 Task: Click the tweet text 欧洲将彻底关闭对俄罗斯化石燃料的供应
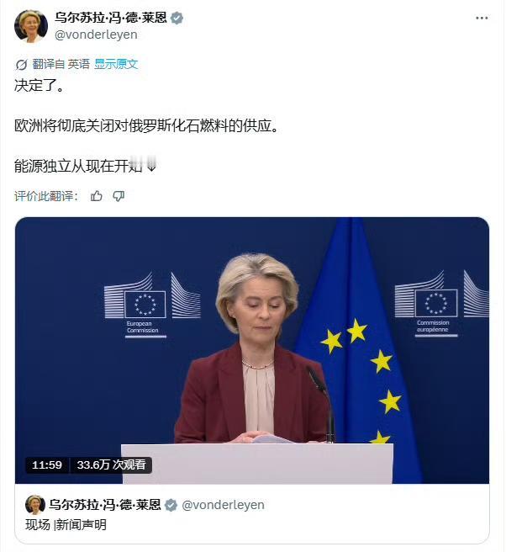pyautogui.click(x=146, y=125)
